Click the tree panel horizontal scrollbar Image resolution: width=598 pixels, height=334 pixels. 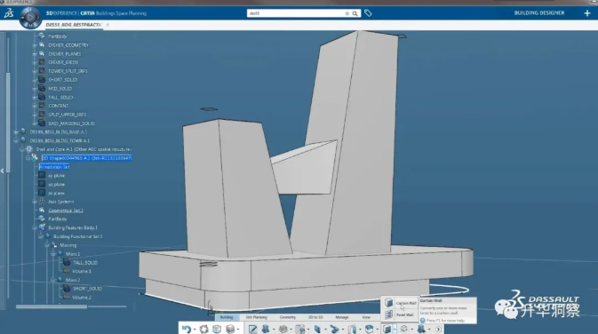[x=52, y=306]
